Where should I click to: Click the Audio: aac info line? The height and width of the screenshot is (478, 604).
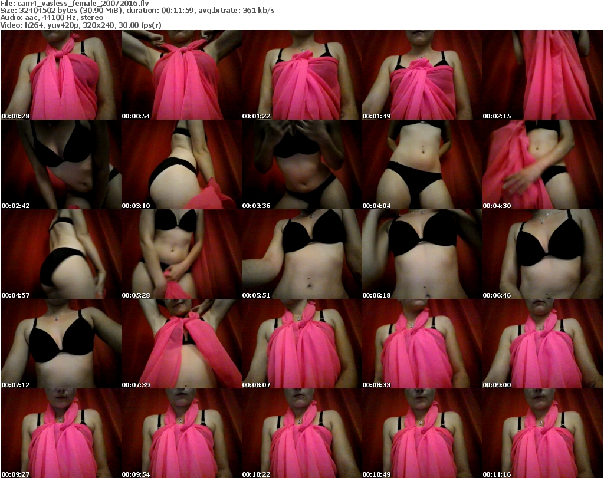52,18
